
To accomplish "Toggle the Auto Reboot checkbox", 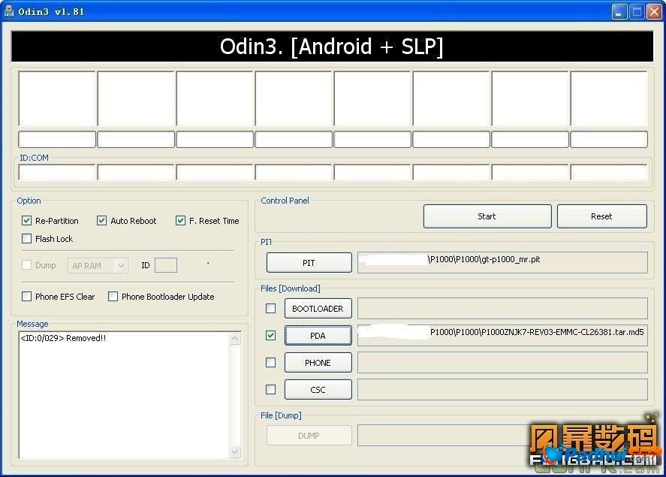I will pyautogui.click(x=101, y=220).
